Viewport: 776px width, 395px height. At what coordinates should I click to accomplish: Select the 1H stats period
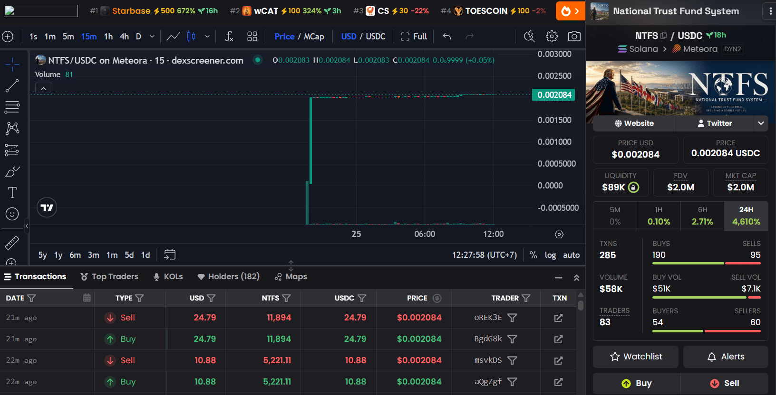tap(659, 216)
